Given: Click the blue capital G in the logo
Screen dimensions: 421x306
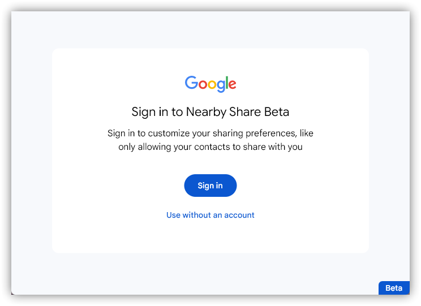Looking at the screenshot, I should 191,83.
